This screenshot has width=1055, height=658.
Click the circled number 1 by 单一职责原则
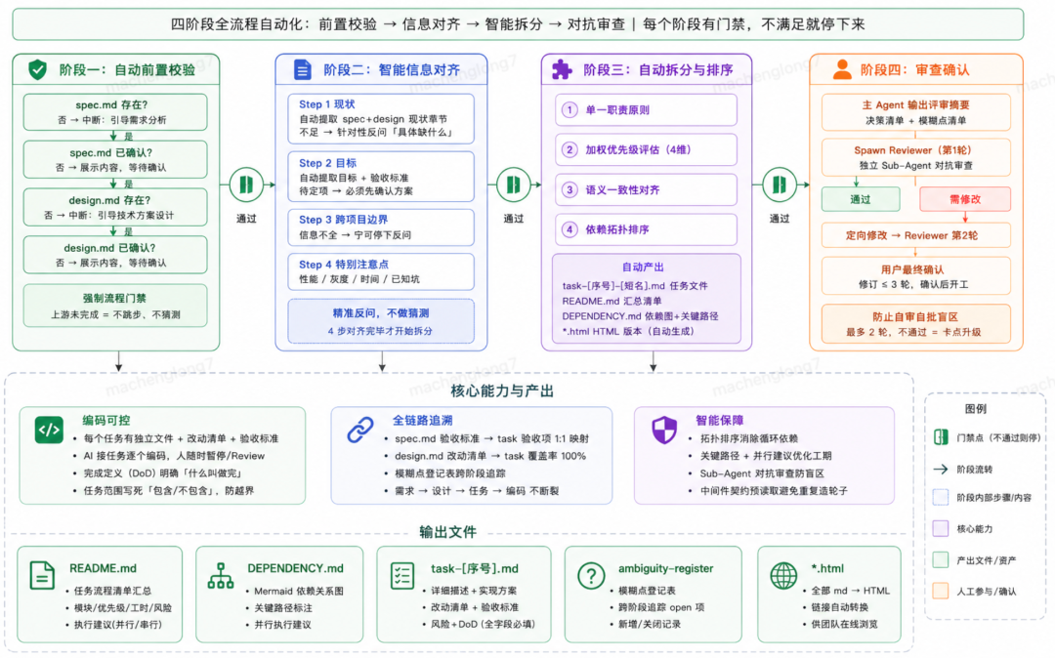(x=570, y=109)
